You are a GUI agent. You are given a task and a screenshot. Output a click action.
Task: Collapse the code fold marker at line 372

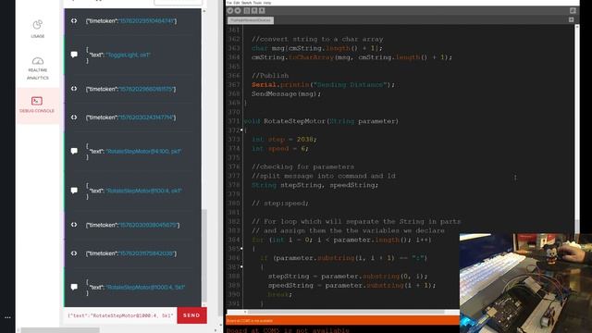[x=241, y=130]
